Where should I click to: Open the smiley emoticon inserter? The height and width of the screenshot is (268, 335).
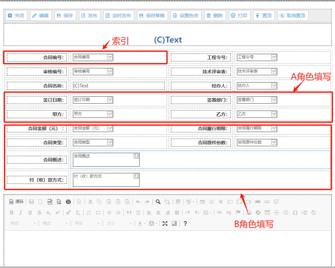tap(286, 213)
